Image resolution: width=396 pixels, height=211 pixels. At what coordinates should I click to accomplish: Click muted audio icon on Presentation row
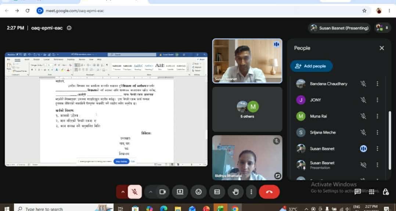363,165
